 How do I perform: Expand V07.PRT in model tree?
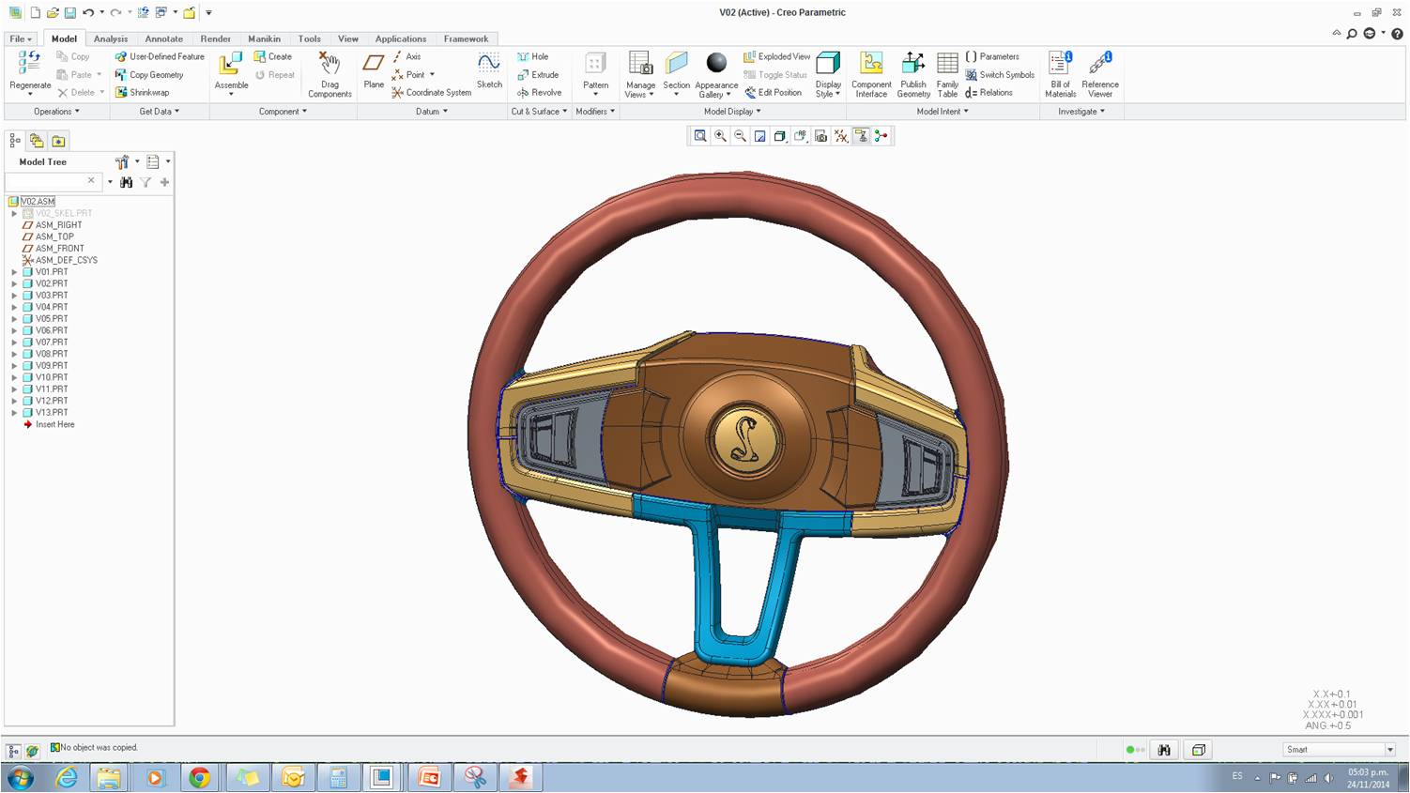click(x=14, y=343)
